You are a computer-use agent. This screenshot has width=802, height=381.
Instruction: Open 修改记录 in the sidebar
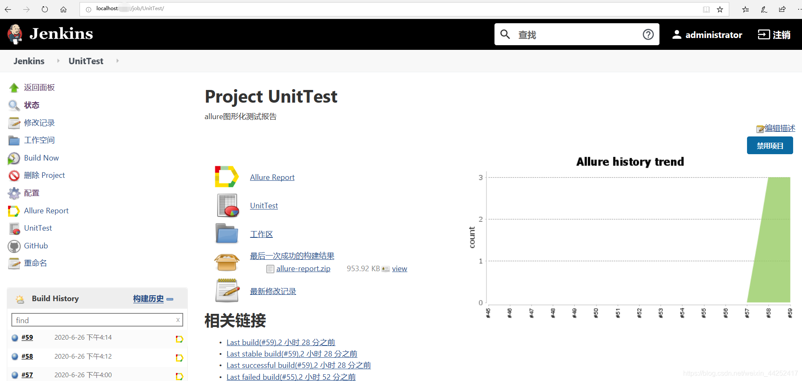click(x=39, y=123)
